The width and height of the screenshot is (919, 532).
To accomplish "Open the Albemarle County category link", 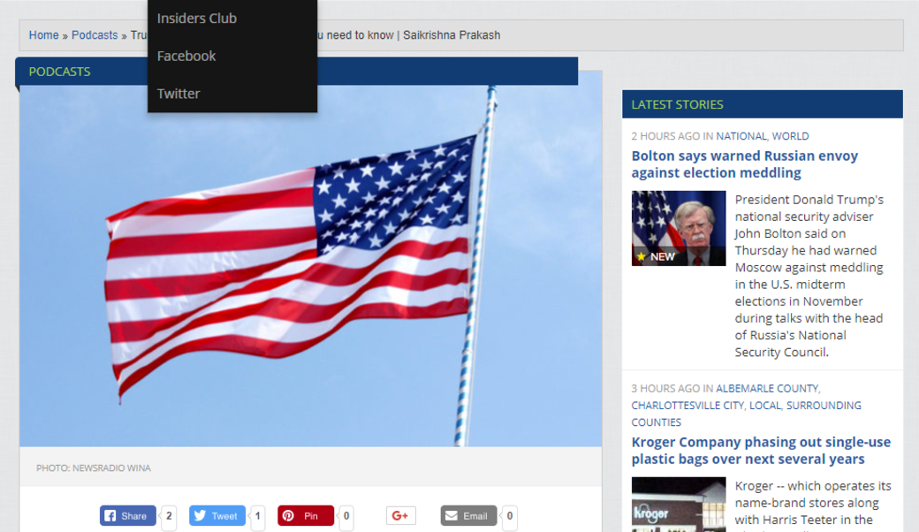I will [x=767, y=389].
